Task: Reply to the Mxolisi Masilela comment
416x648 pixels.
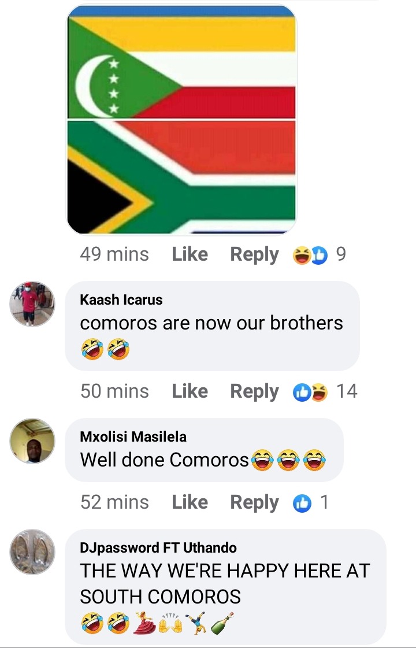Action: [x=254, y=502]
